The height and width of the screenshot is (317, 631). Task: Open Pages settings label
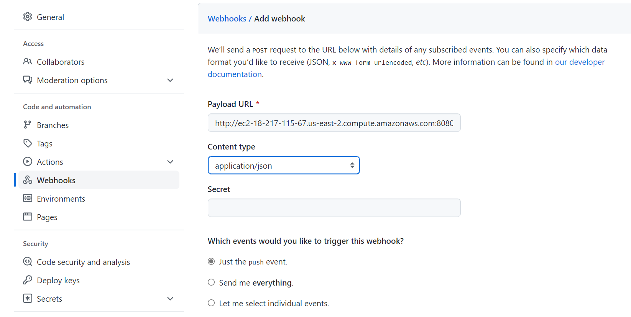[47, 217]
